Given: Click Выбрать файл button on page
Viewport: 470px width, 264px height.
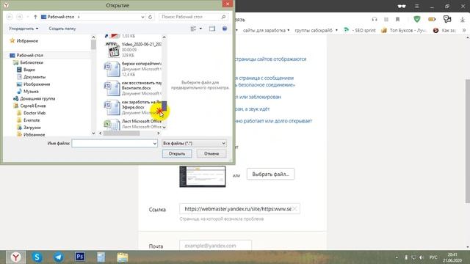Looking at the screenshot, I should pos(270,175).
